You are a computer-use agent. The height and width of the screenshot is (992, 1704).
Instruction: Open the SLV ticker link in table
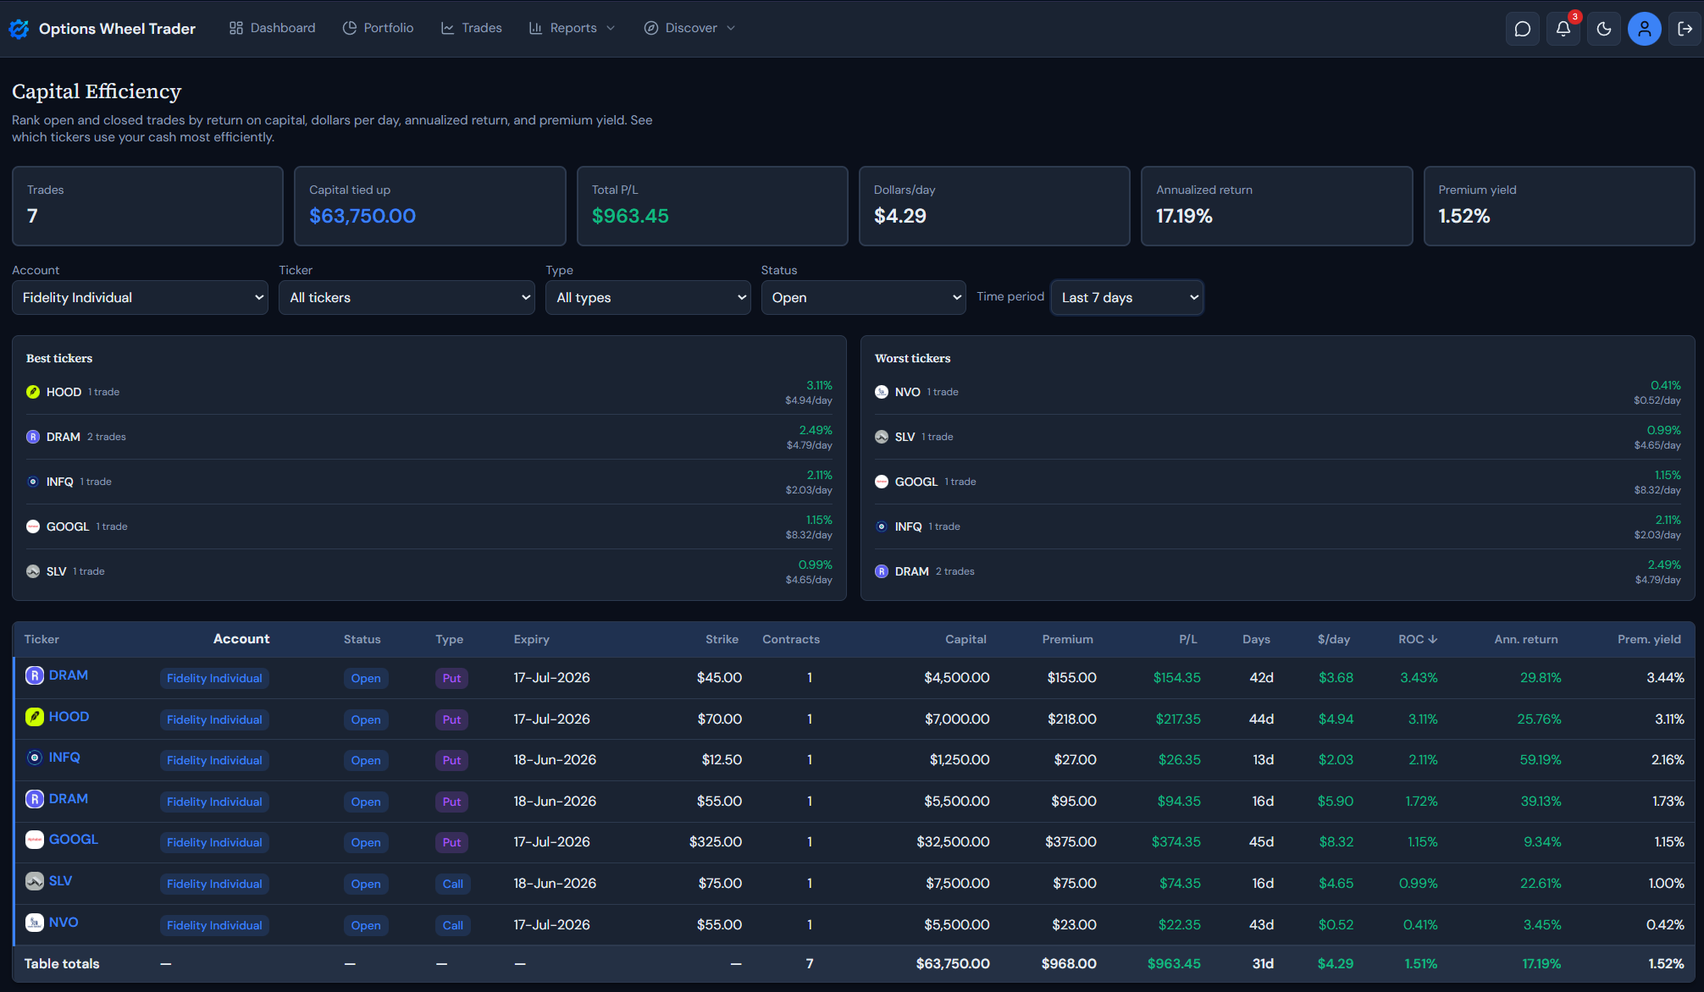point(60,881)
